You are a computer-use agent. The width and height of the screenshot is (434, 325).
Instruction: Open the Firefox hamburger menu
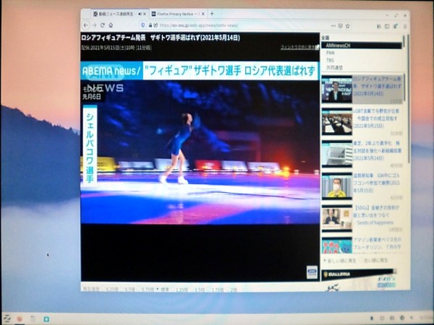[x=405, y=26]
